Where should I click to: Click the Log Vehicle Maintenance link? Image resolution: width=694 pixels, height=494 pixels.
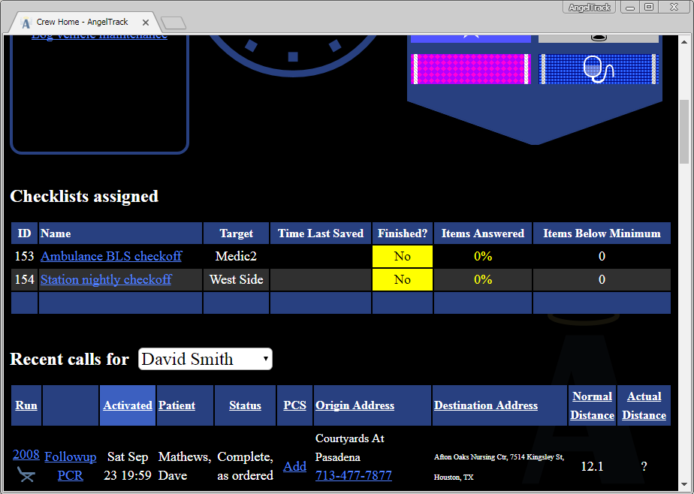point(99,35)
